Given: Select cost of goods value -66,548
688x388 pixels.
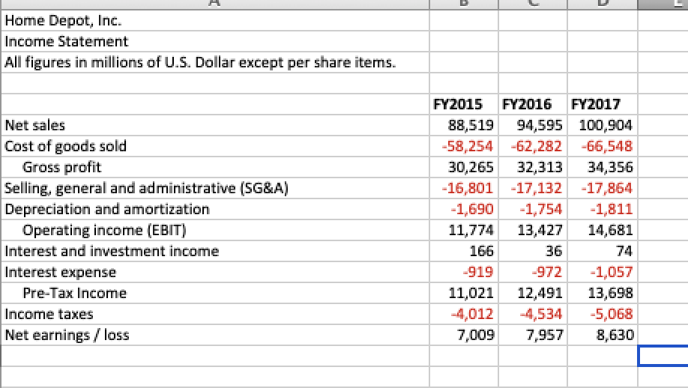Looking at the screenshot, I should pyautogui.click(x=602, y=146).
